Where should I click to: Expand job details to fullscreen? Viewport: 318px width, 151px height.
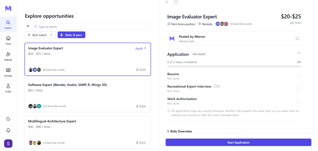(176, 2)
